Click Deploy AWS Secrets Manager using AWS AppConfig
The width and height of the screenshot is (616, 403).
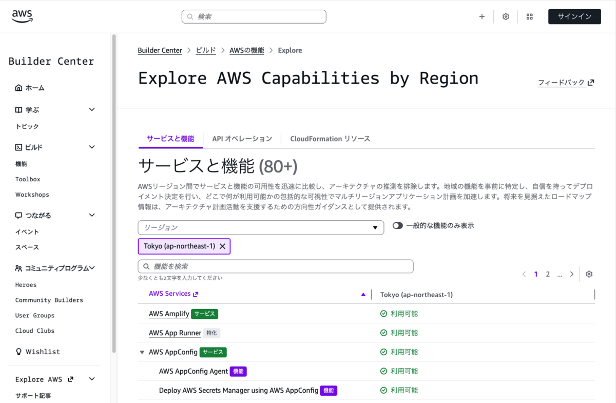(239, 390)
